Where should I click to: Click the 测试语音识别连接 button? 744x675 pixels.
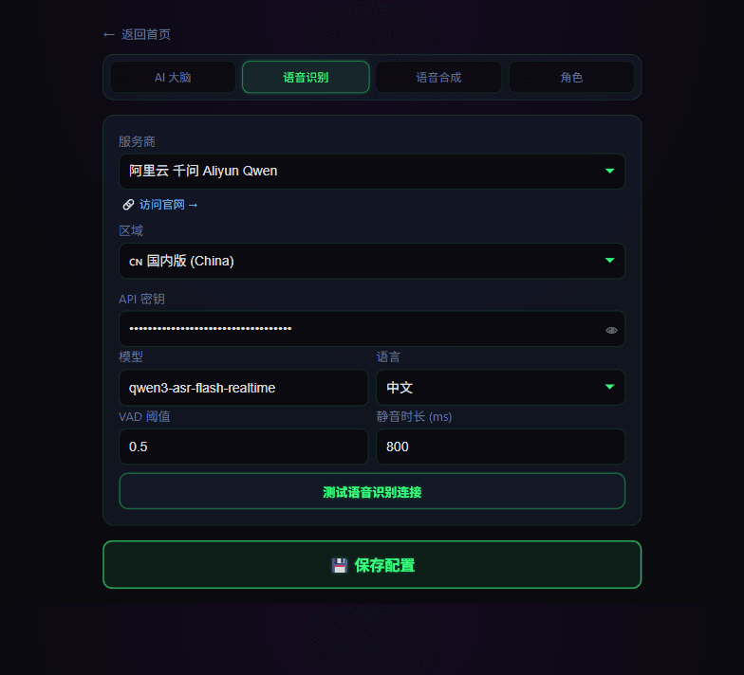372,491
